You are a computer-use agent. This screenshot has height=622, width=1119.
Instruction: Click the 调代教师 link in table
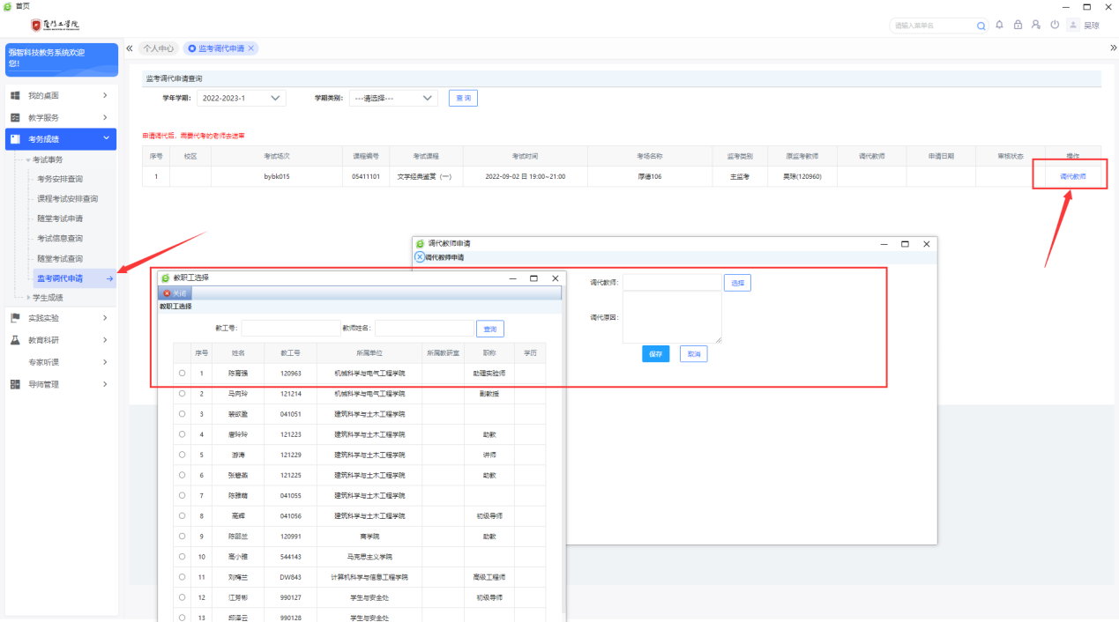tap(1072, 176)
